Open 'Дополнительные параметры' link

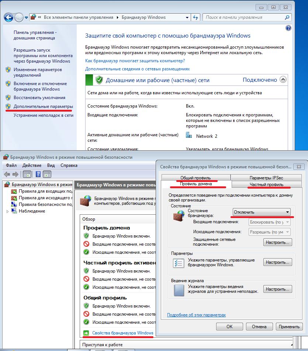(x=43, y=106)
